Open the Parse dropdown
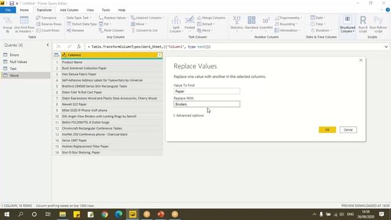The width and height of the screenshot is (391, 220). [205, 30]
